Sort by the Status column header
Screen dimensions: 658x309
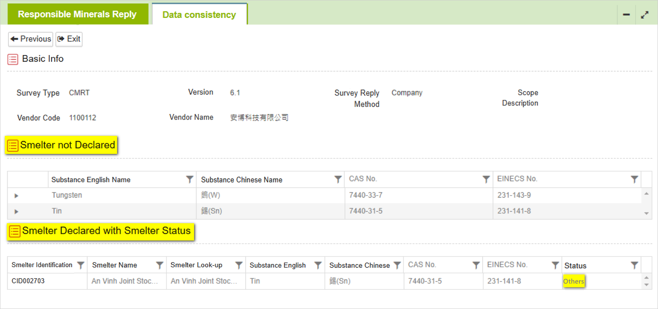pos(575,266)
